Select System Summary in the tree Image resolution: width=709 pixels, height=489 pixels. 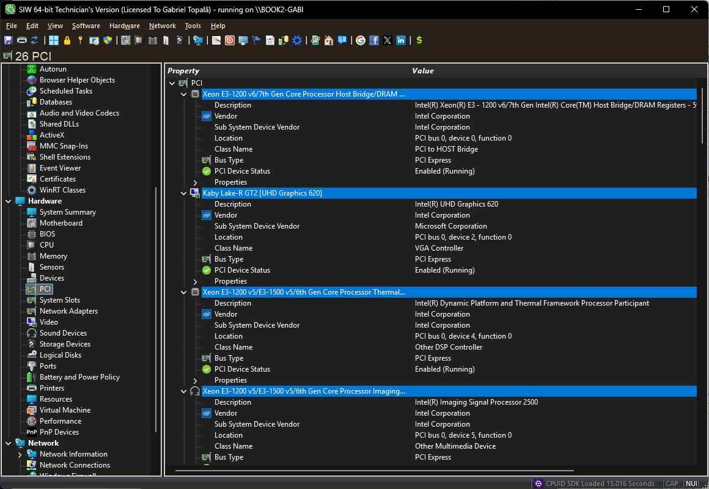(x=67, y=212)
